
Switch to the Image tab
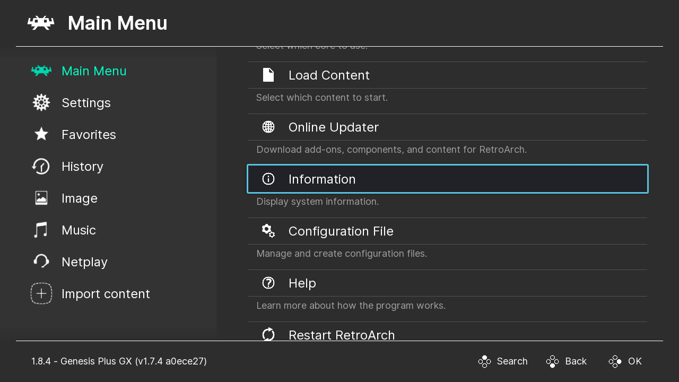click(80, 198)
